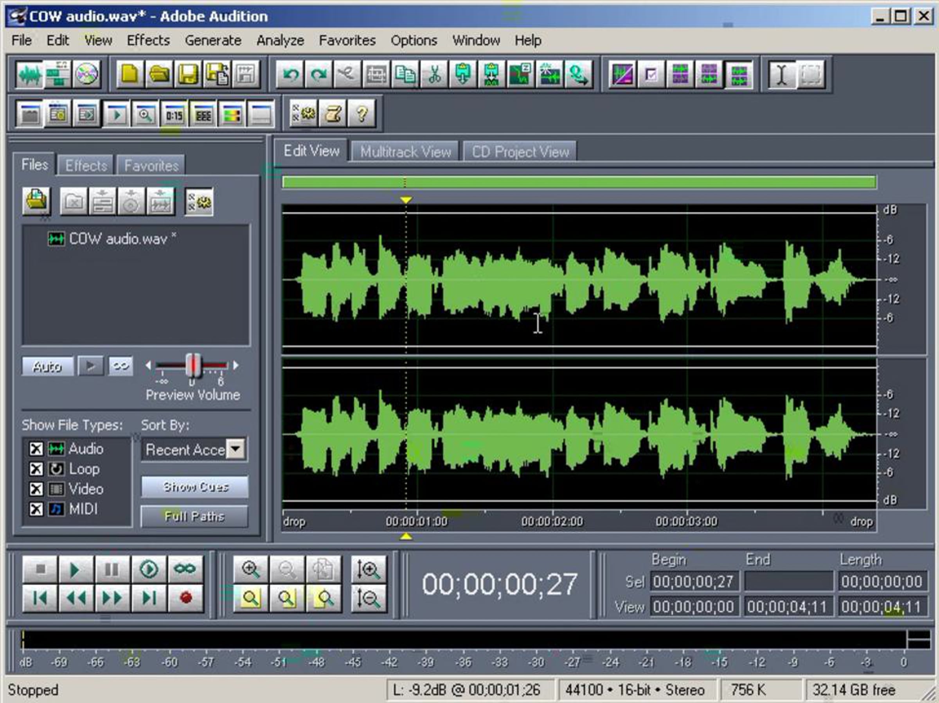The width and height of the screenshot is (939, 703).
Task: Toggle the MIDI file type checkbox
Action: click(36, 509)
